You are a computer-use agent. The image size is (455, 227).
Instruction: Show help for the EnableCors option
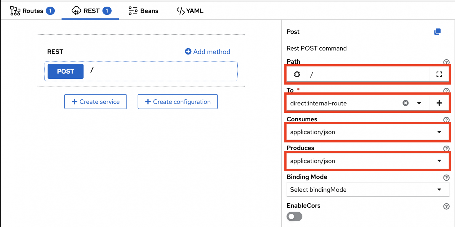(x=446, y=206)
